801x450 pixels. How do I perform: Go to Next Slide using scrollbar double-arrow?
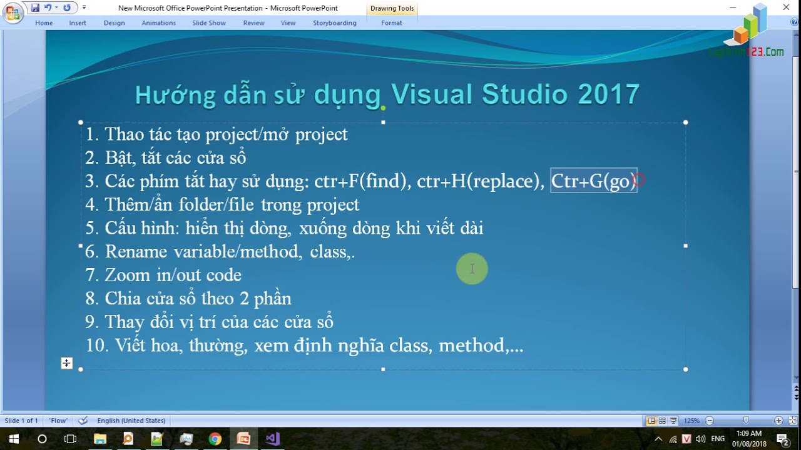click(796, 396)
